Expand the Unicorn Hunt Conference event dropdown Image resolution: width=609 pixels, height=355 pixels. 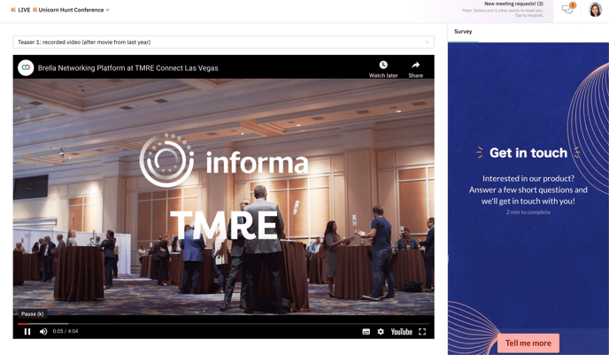pos(73,10)
